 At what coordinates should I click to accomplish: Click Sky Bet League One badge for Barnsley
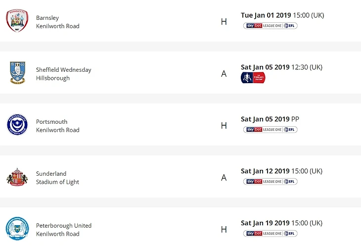click(270, 26)
